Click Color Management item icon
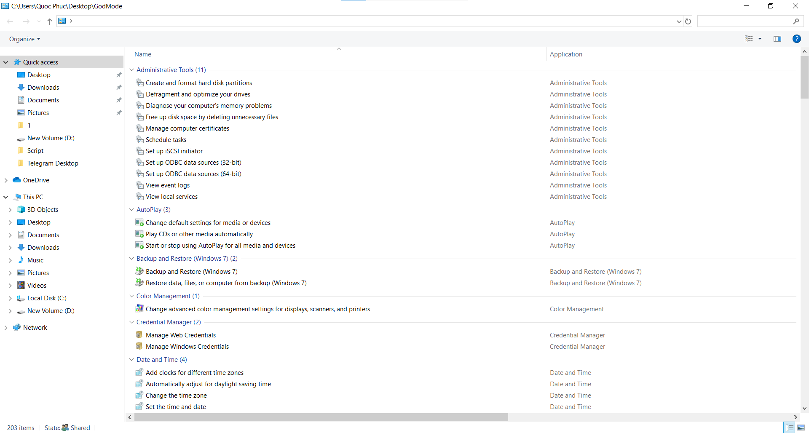 click(139, 309)
